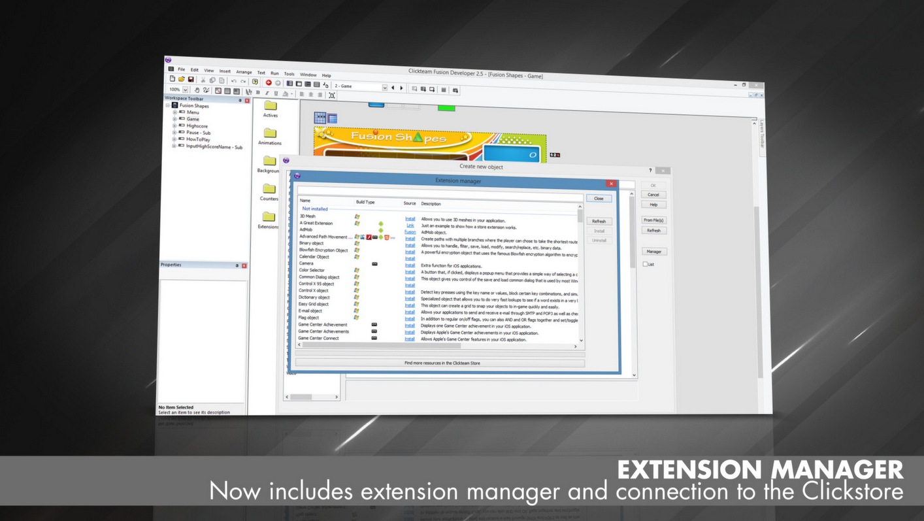Click the extension list vertical scrollbar

click(x=581, y=273)
